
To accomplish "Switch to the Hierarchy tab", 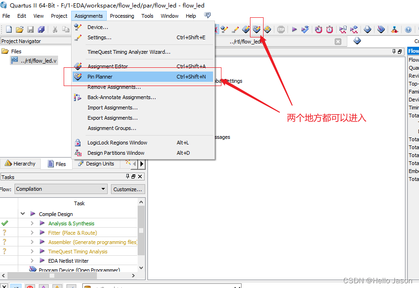I will pos(20,163).
